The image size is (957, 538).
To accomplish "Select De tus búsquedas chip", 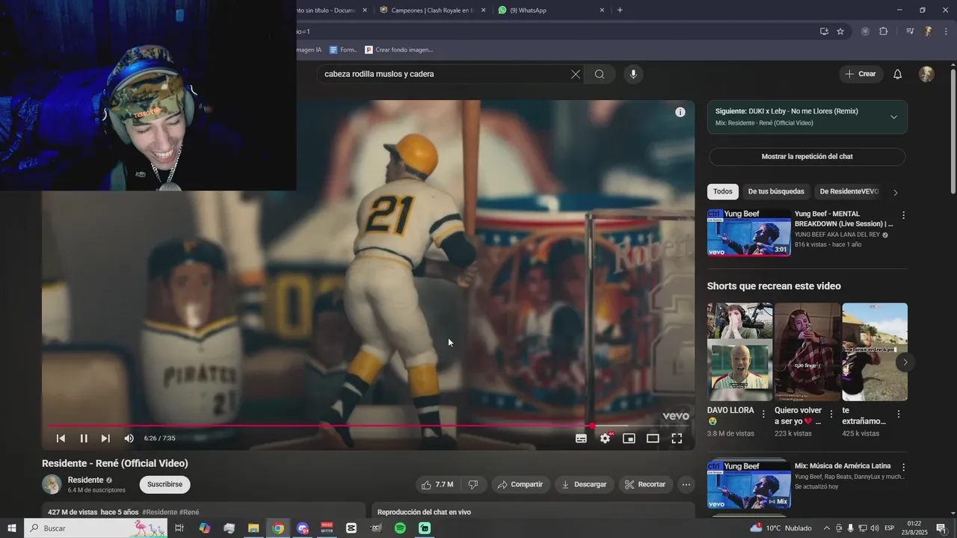I will 776,191.
